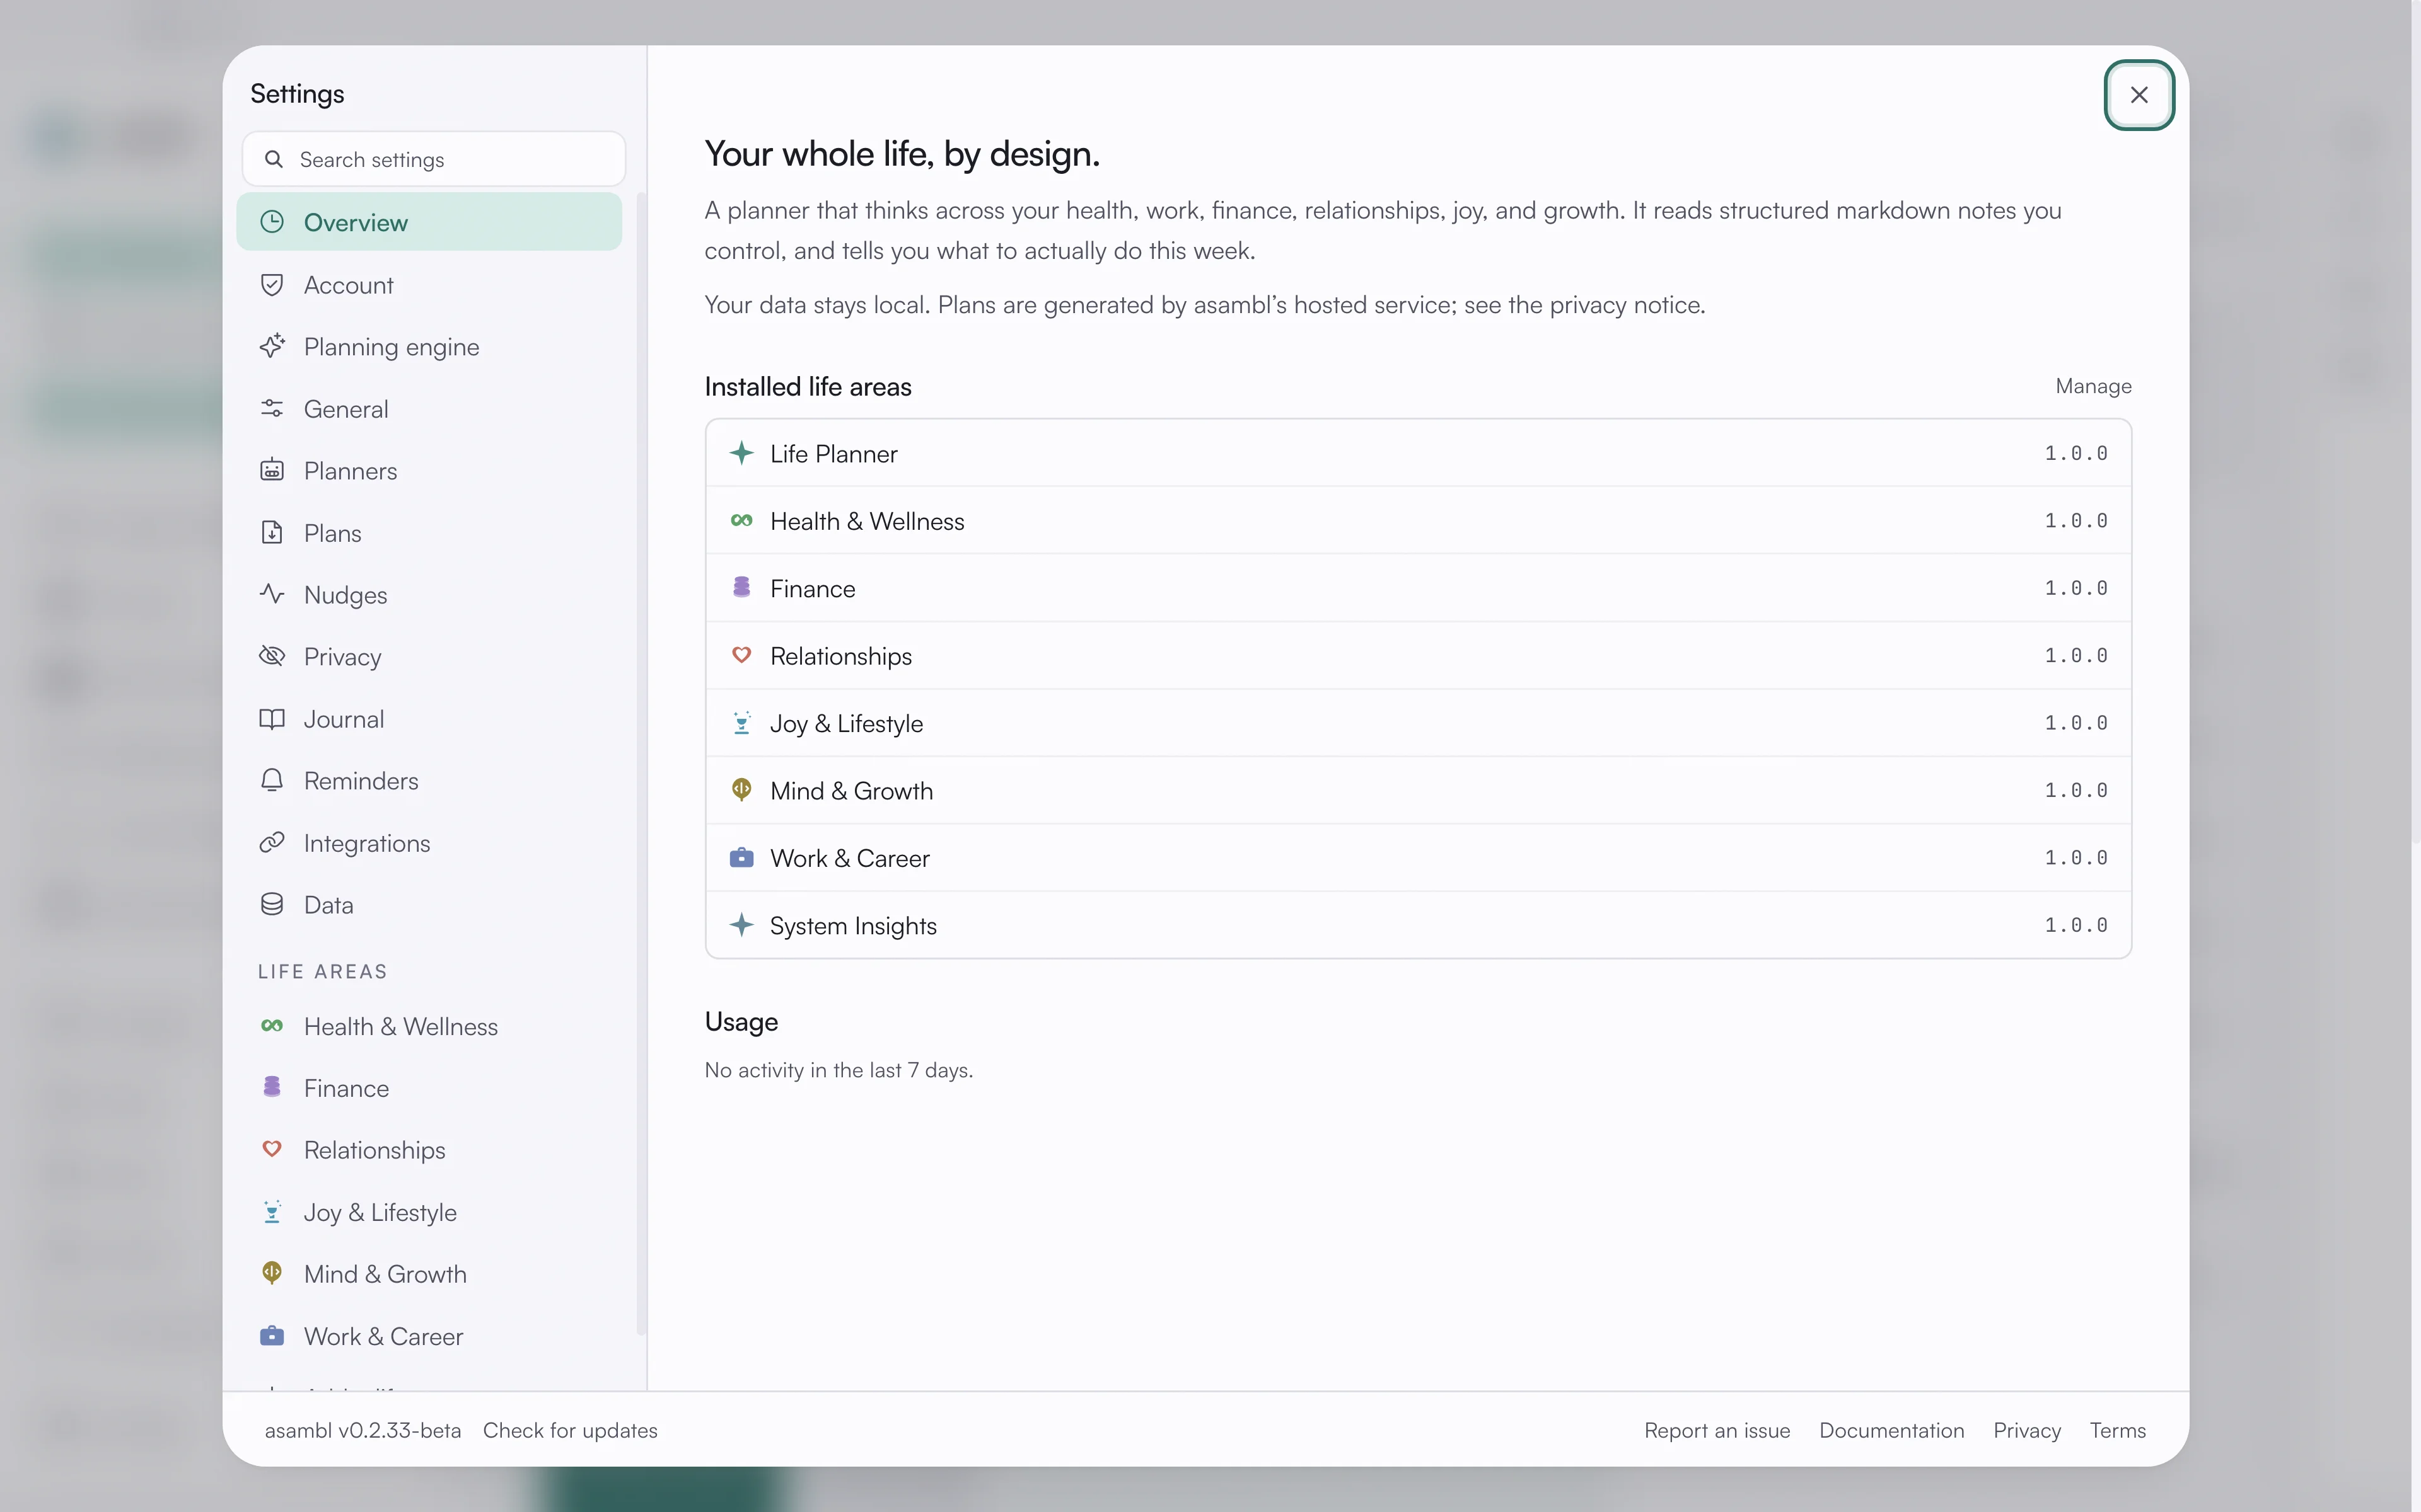This screenshot has width=2421, height=1512.
Task: Click the asambl v0.2.33-beta version label
Action: (x=363, y=1430)
